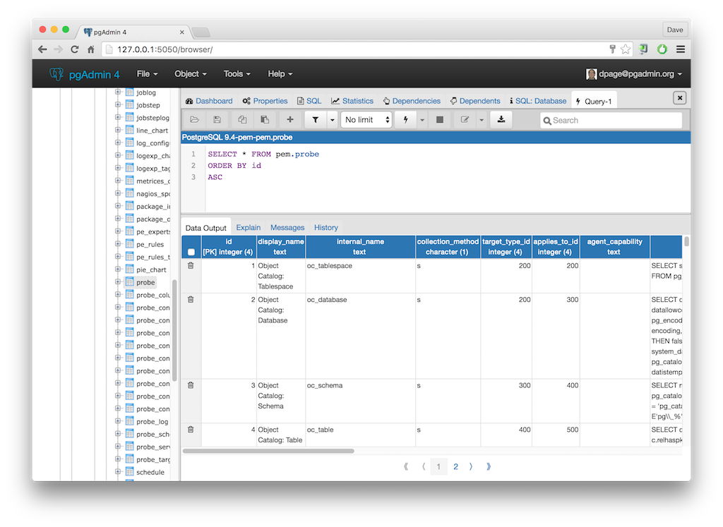Open the Object menu
The height and width of the screenshot is (527, 723).
tap(191, 73)
